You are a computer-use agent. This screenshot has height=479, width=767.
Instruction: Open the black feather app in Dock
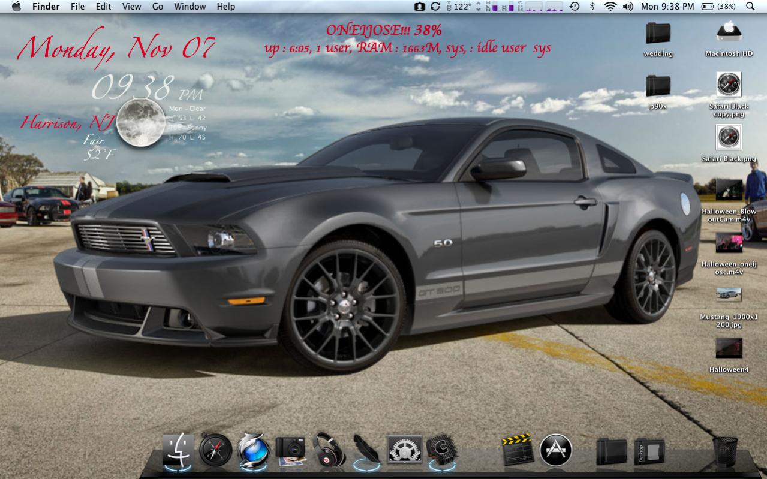[x=366, y=450]
